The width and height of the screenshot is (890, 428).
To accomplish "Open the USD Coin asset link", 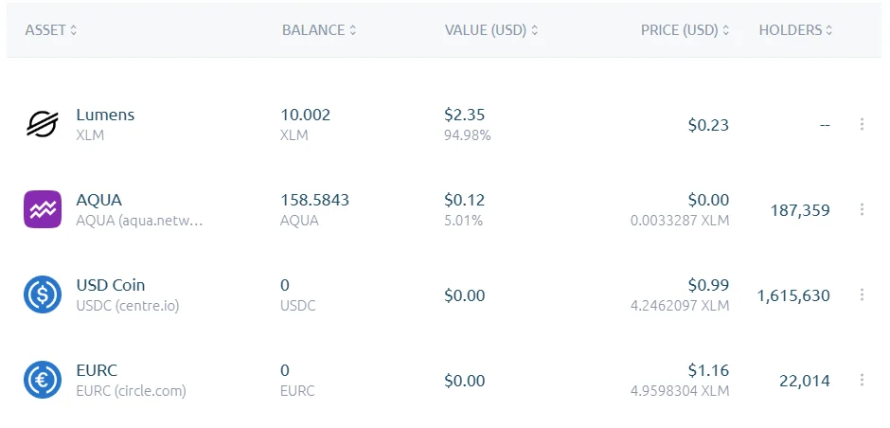I will (111, 285).
